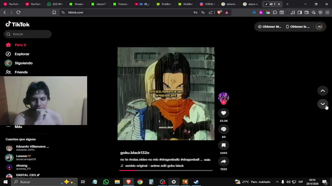Click the Obtener M... button
Screen dimensions: 332x186
pyautogui.click(x=269, y=27)
